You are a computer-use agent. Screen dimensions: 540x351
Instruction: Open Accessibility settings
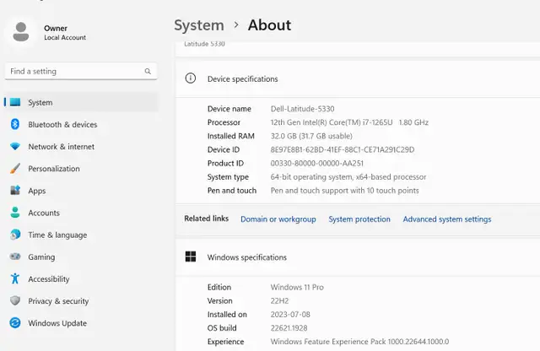(81, 278)
